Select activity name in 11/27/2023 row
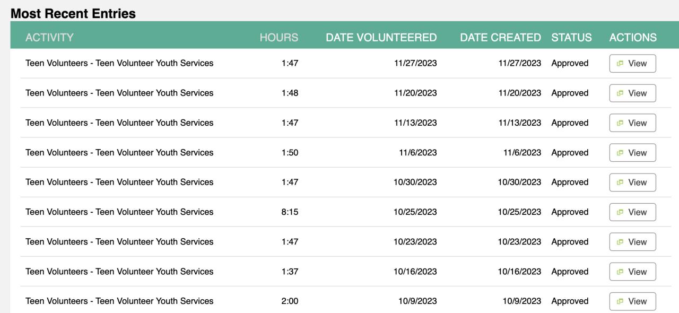Image resolution: width=679 pixels, height=313 pixels. (119, 63)
